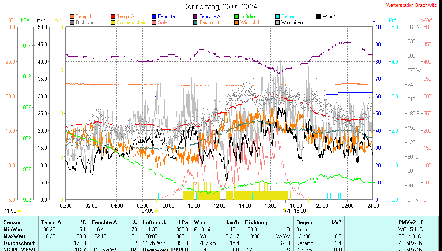Click the black Wind legend square
This screenshot has height=251, width=442.
click(x=319, y=16)
